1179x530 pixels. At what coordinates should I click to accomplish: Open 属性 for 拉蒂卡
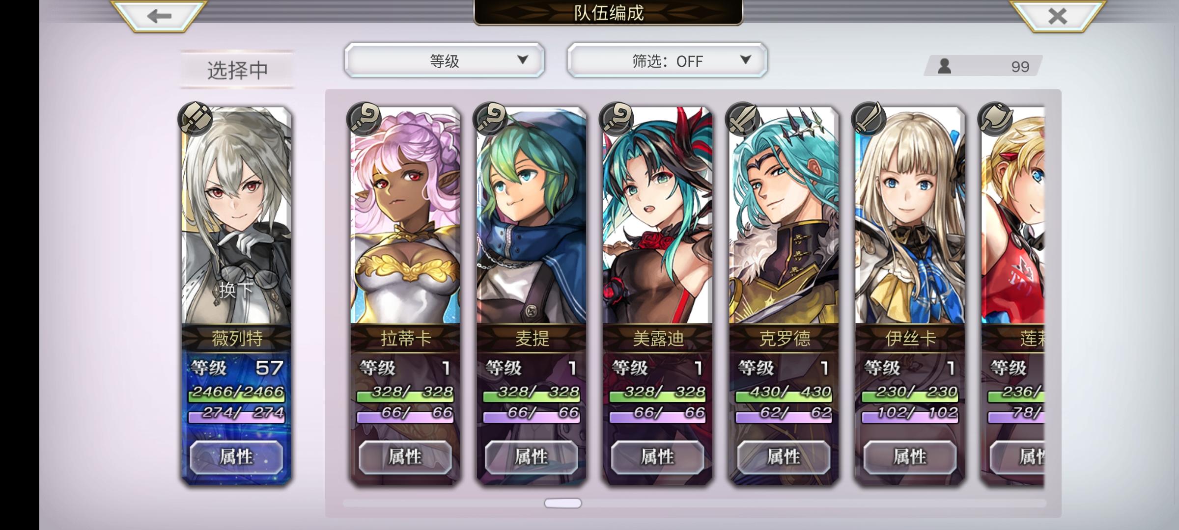405,457
